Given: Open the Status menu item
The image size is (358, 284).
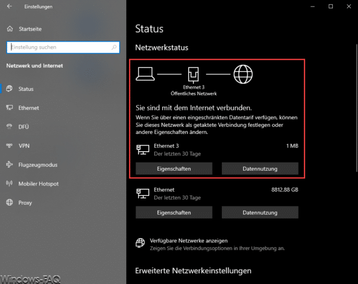Looking at the screenshot, I should (26, 89).
